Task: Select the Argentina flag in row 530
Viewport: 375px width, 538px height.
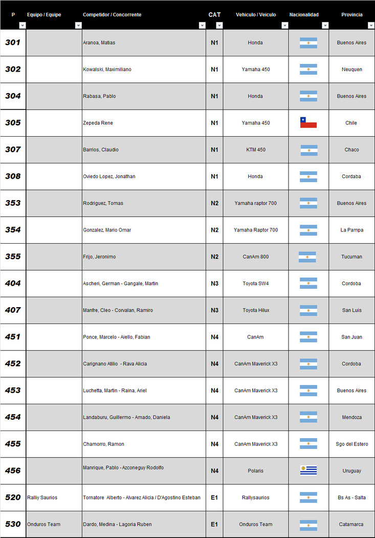Action: pos(308,525)
